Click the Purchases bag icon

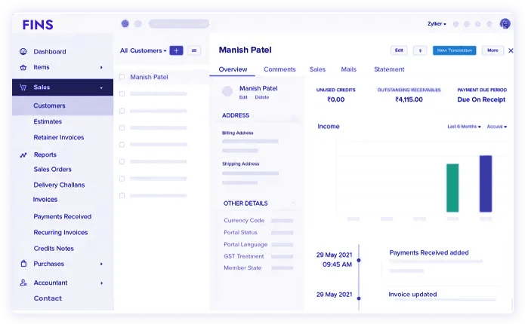[x=23, y=264]
